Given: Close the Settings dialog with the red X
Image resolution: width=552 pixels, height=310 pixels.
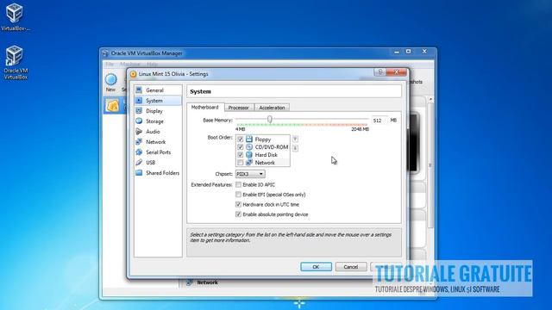Looking at the screenshot, I should coord(397,72).
